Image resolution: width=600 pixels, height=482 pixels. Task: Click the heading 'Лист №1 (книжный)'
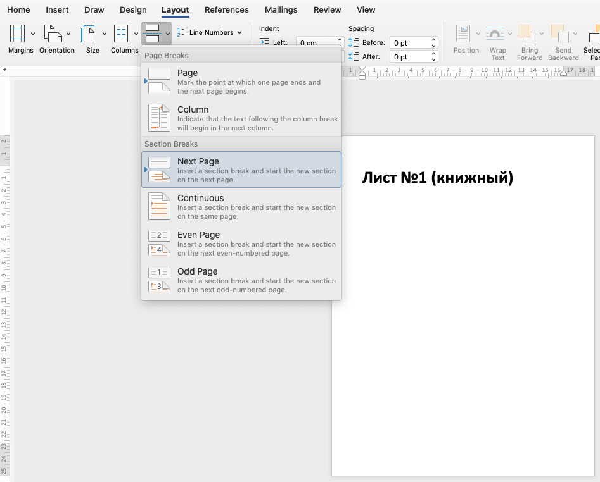(437, 178)
